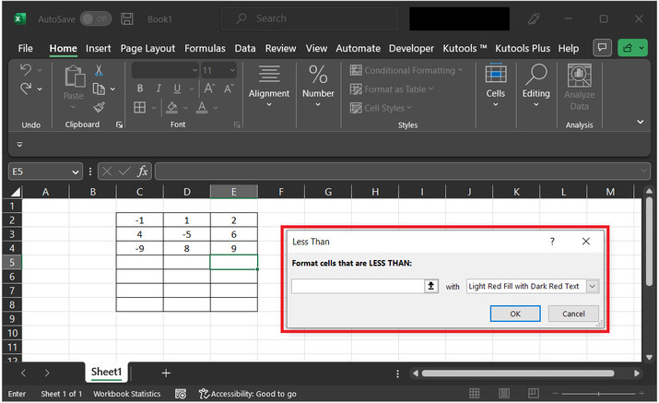Open the Number format group
Screen dimensions: 659x403
click(x=318, y=86)
